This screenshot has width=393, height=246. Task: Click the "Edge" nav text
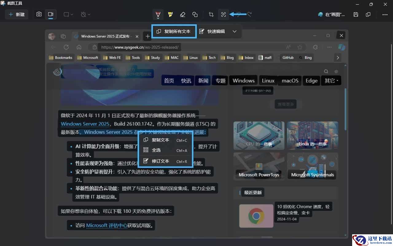click(x=311, y=81)
